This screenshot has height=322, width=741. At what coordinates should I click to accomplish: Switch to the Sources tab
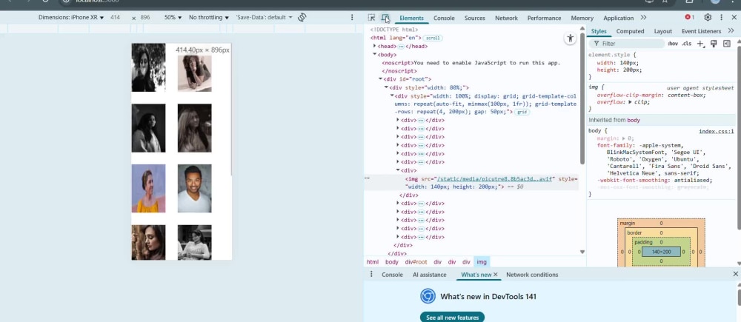[474, 18]
